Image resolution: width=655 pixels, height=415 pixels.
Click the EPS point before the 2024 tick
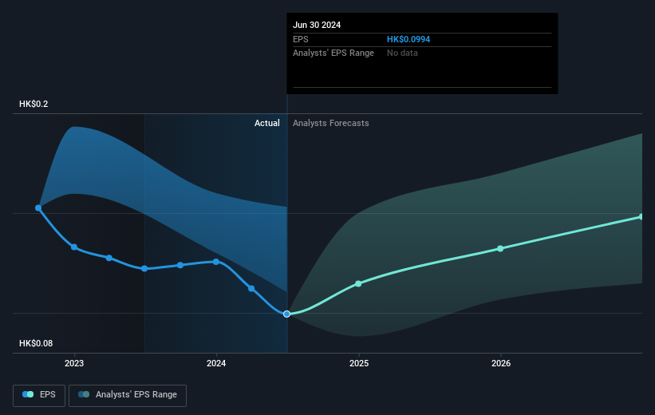pos(180,265)
